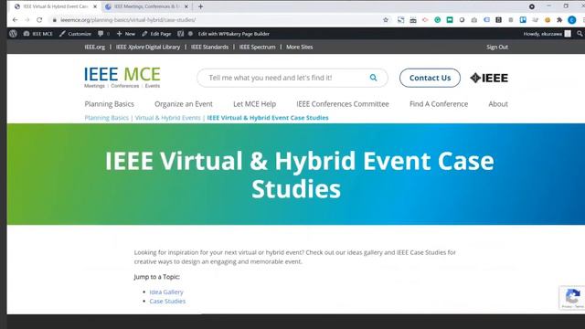Choose Edit with WPBakery Page Builder

click(x=234, y=34)
